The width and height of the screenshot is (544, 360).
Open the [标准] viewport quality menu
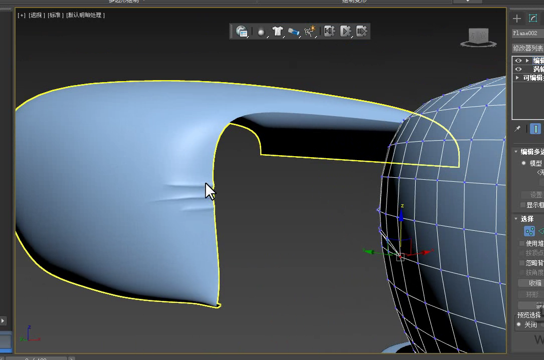click(x=56, y=15)
